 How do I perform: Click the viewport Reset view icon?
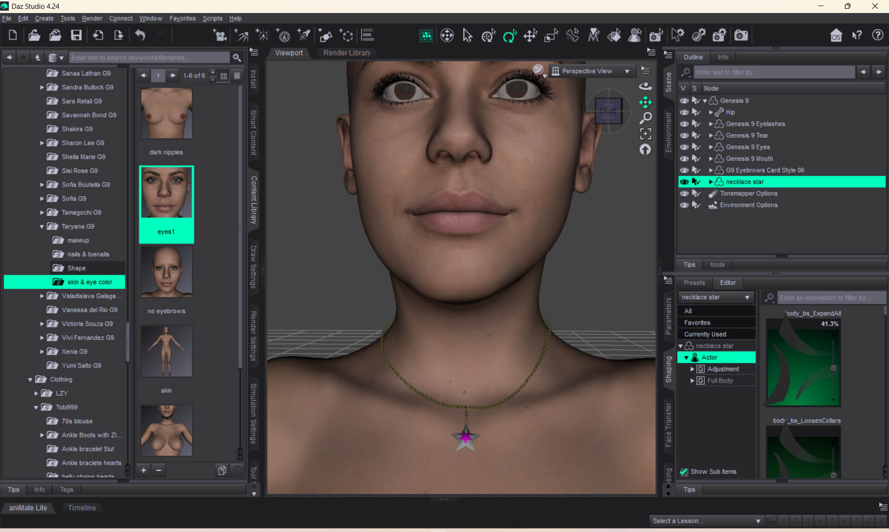(x=645, y=149)
